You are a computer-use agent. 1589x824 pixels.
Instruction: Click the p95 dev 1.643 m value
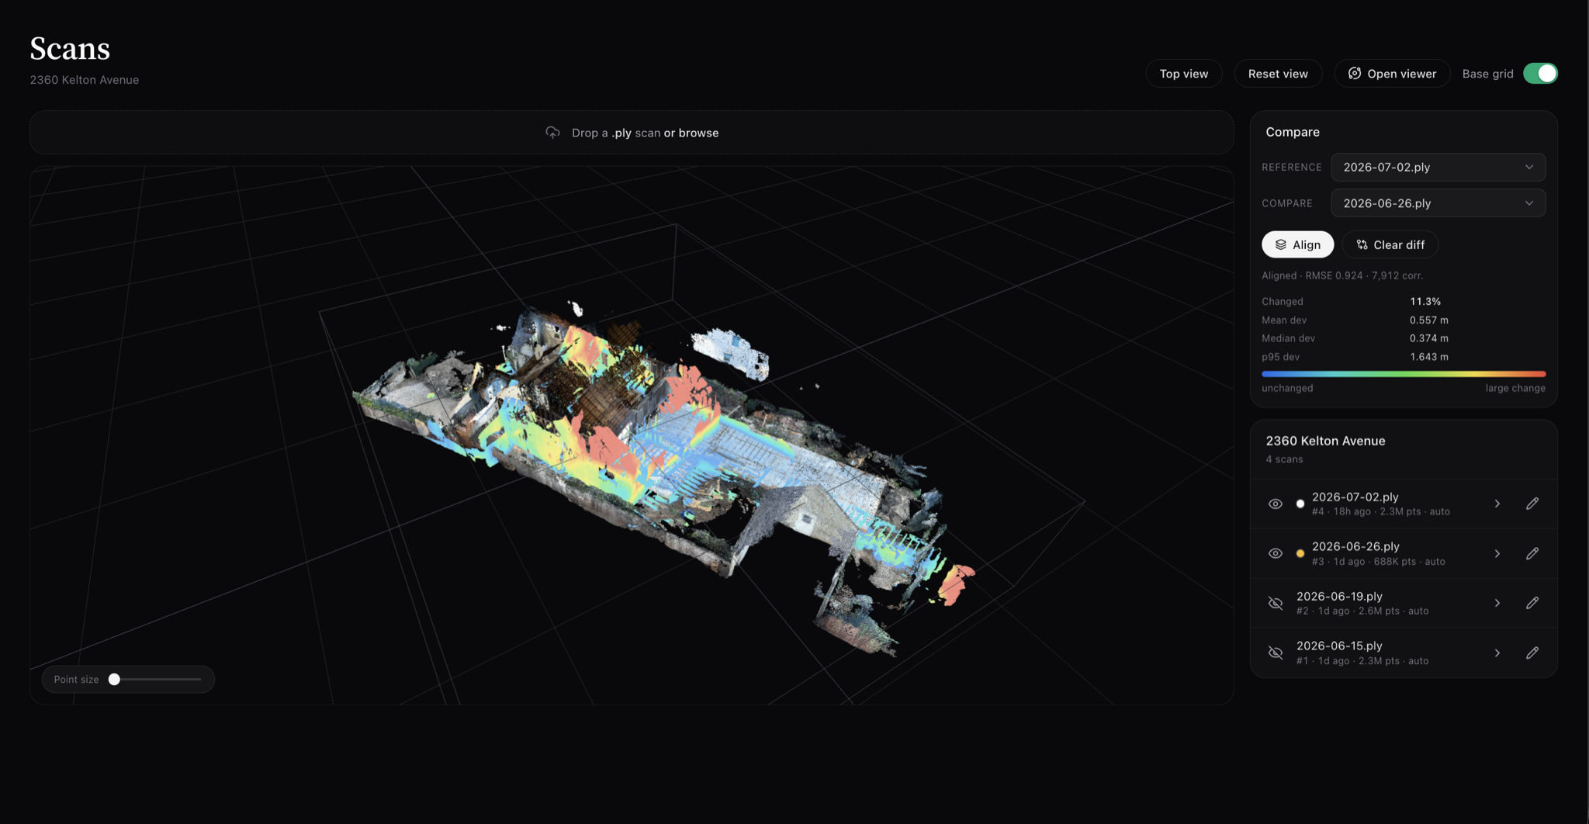point(1428,357)
